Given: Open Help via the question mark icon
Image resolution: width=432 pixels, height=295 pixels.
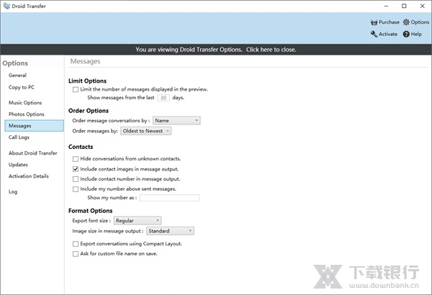Looking at the screenshot, I should pos(407,34).
